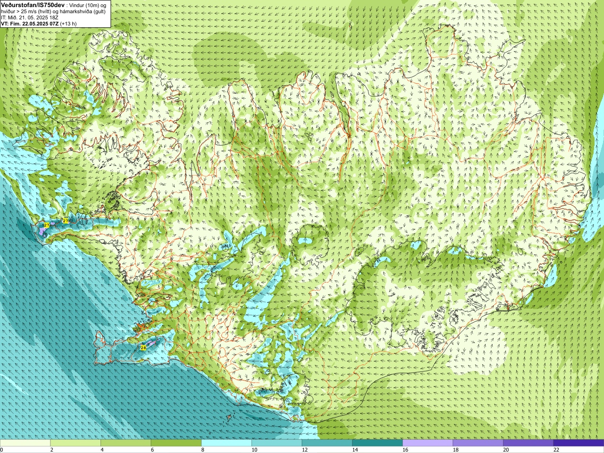
Task: Click the legend scale value 4
Action: tap(102, 450)
